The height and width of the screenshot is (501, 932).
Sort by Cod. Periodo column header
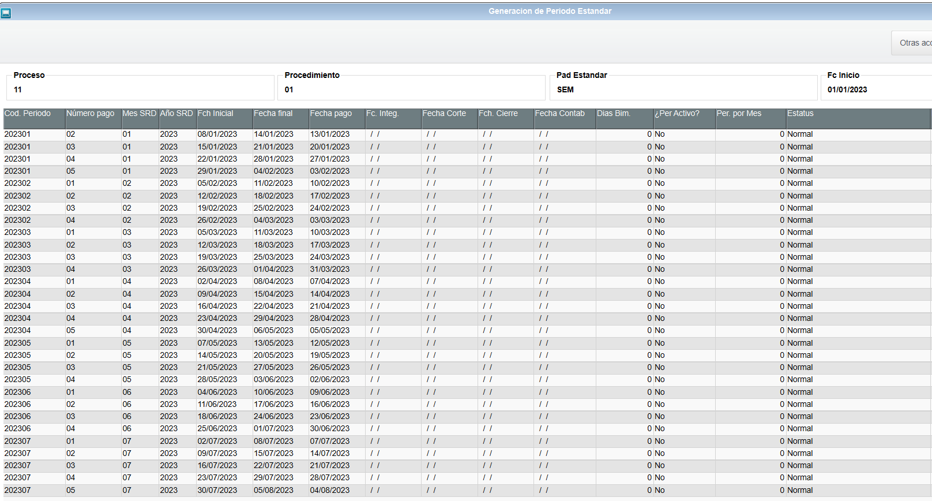click(x=33, y=118)
